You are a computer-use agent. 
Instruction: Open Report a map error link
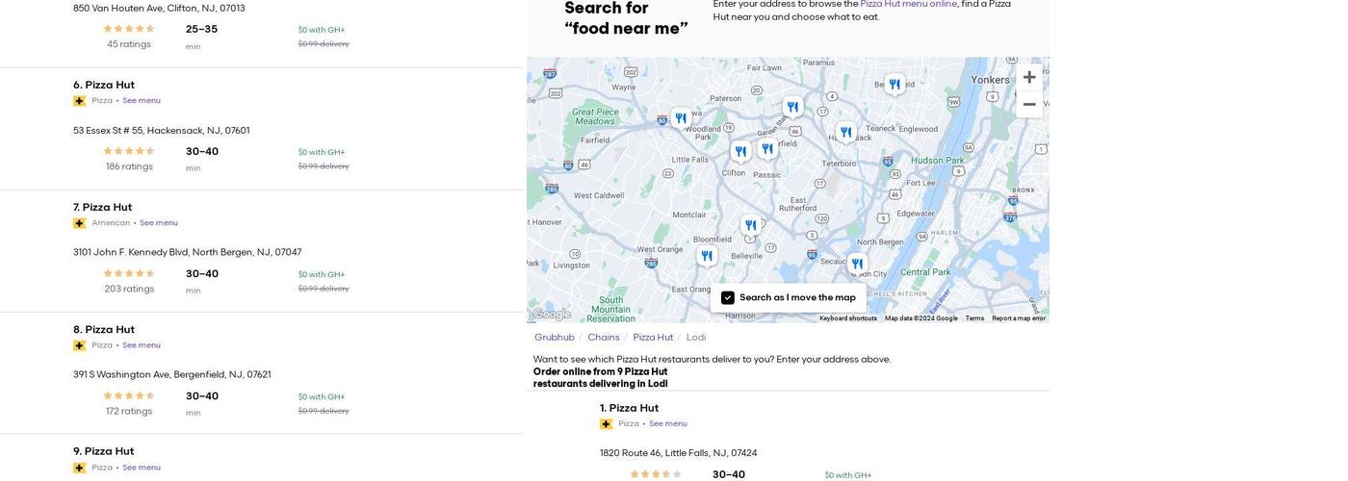(1019, 318)
